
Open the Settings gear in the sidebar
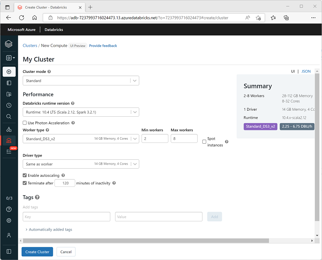(x=9, y=221)
